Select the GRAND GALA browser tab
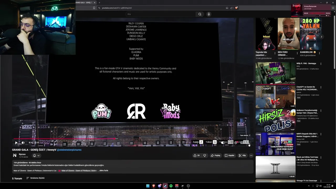The width and height of the screenshot is (336, 189). (x=84, y=3)
